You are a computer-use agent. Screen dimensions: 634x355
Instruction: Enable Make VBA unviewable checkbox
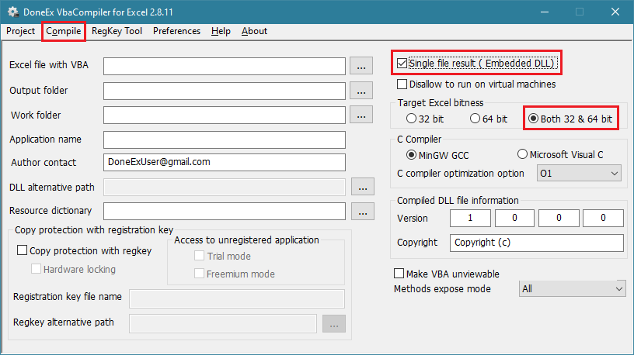click(x=399, y=274)
